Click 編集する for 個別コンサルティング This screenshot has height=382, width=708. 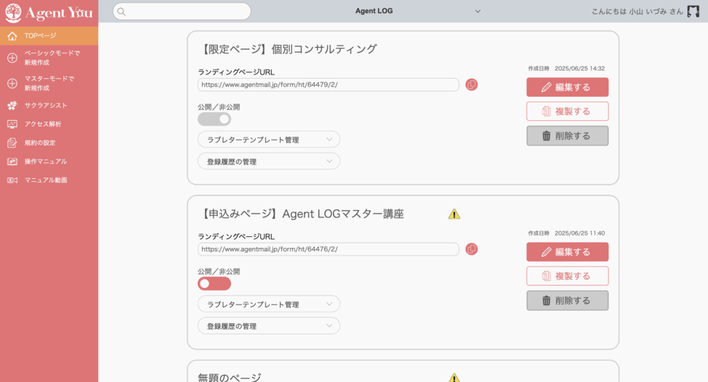tap(567, 87)
